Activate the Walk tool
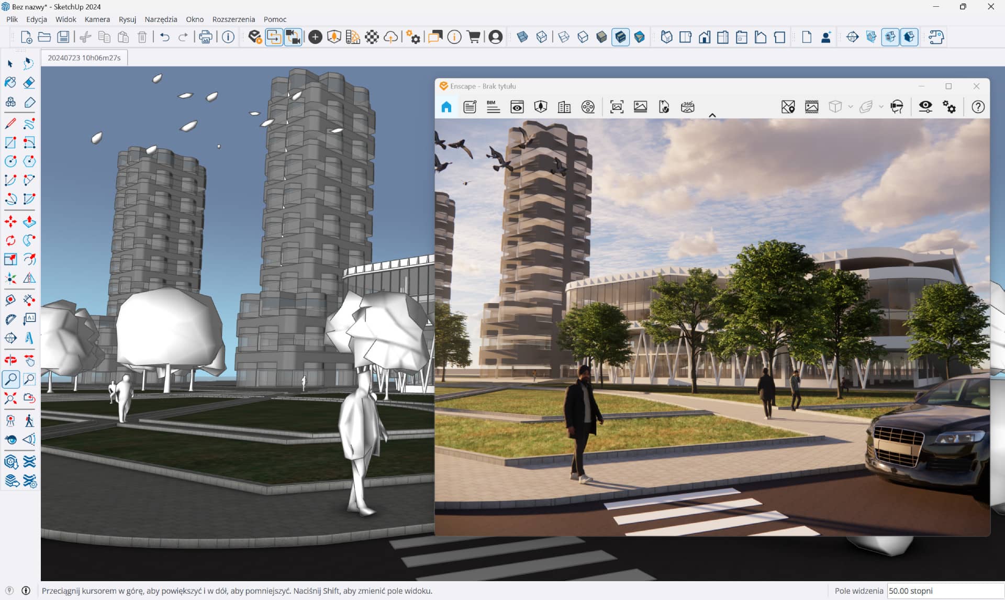 [30, 419]
